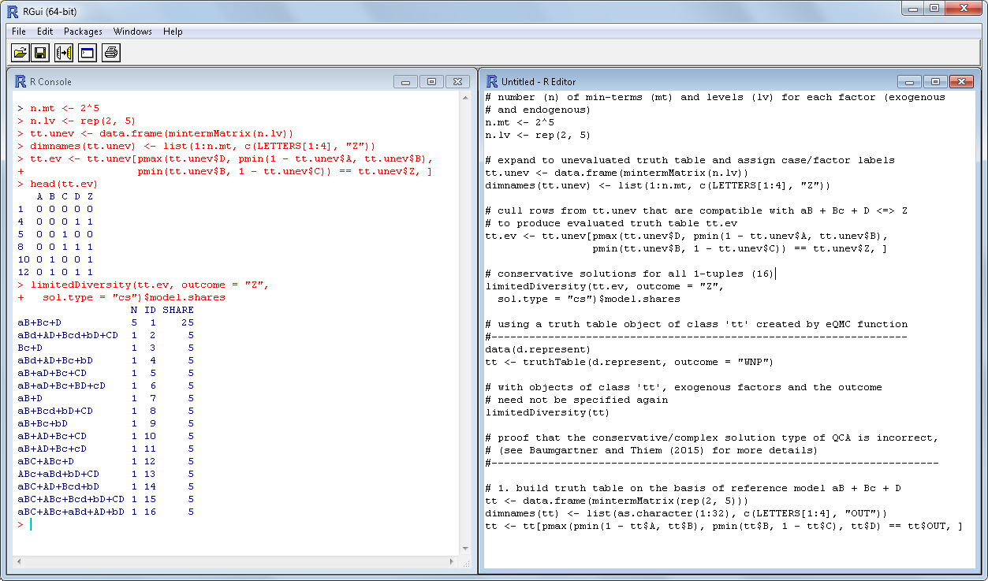The image size is (988, 581).
Task: Close the Untitled R Editor window
Action: pos(961,82)
